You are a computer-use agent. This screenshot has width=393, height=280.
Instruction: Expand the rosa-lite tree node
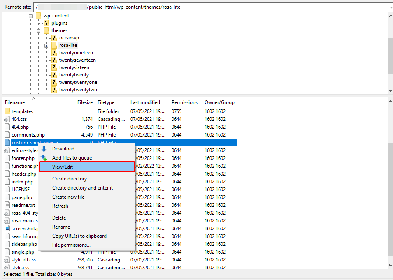[46, 45]
